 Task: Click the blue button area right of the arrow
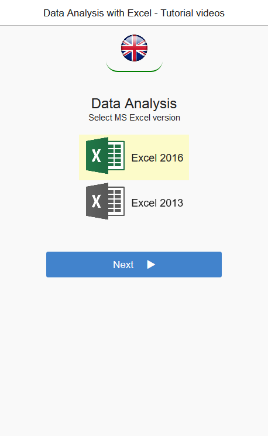point(188,265)
